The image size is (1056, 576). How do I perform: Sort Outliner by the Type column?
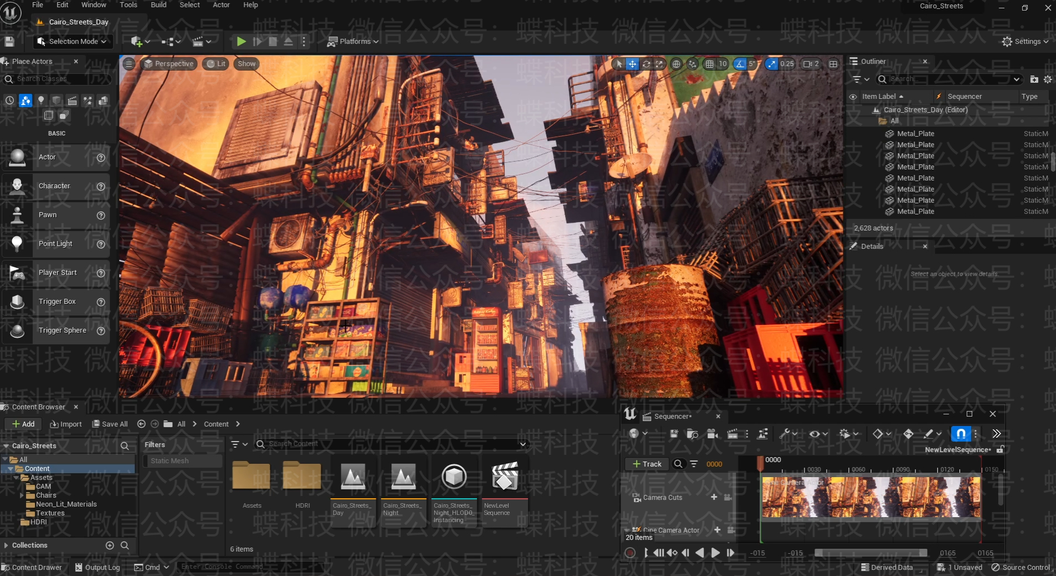point(1029,97)
